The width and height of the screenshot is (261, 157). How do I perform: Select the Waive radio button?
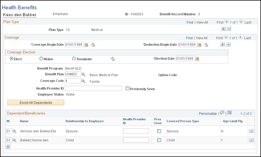[41, 59]
